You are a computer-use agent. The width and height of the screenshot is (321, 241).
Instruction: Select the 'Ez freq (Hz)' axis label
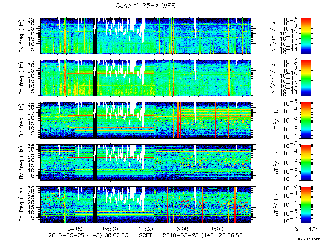tap(22, 78)
